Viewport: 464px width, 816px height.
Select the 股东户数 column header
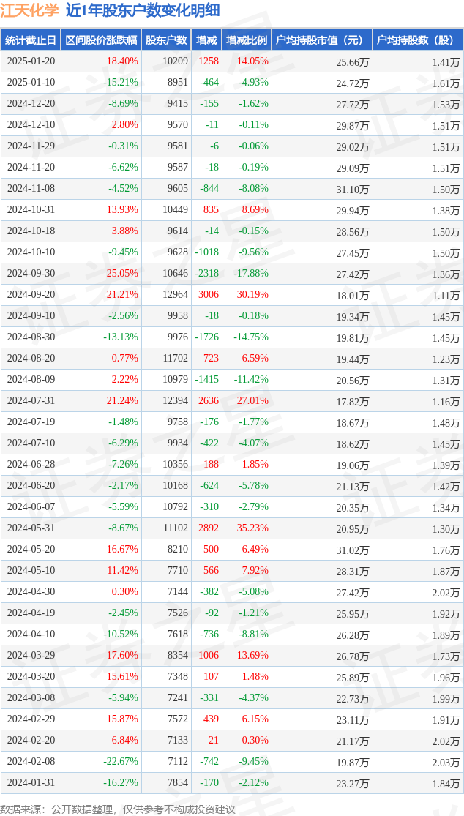click(x=166, y=40)
